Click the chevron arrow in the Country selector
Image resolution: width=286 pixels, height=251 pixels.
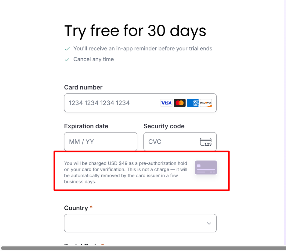click(209, 223)
